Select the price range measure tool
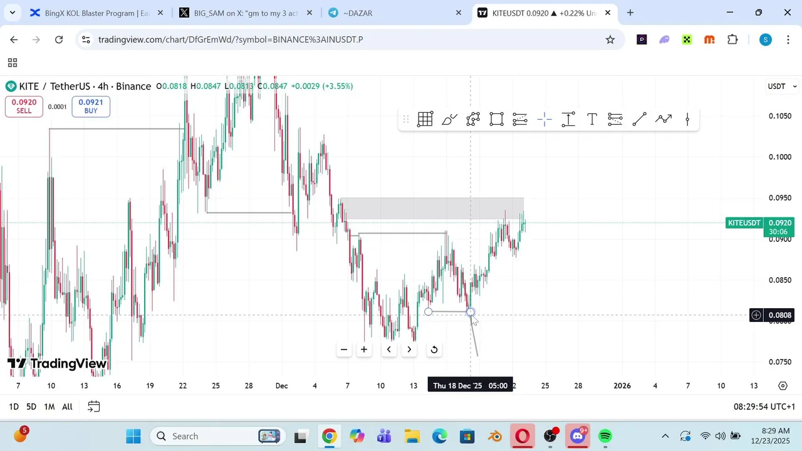The height and width of the screenshot is (451, 802). pos(568,119)
